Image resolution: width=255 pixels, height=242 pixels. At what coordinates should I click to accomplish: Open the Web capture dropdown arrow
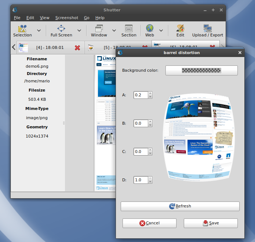(161, 31)
